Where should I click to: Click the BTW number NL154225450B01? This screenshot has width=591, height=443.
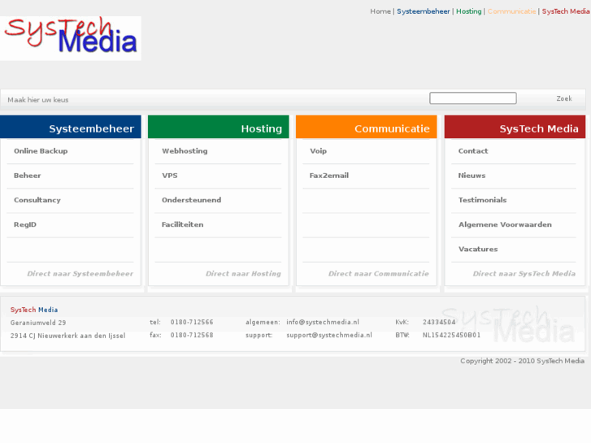click(451, 335)
